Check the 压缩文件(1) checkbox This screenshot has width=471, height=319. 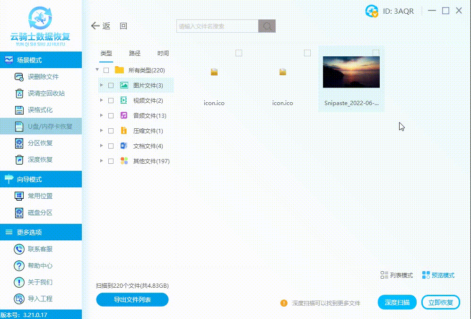tap(111, 131)
